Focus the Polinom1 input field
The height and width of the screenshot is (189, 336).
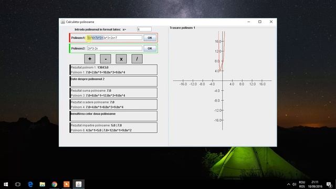tap(114, 38)
